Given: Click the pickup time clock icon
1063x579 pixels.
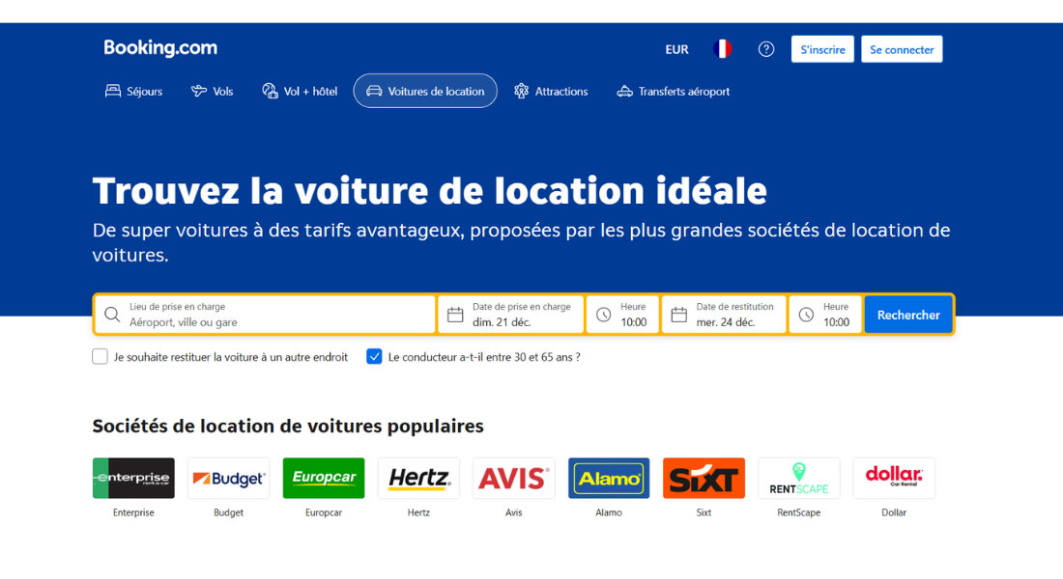Looking at the screenshot, I should (603, 315).
